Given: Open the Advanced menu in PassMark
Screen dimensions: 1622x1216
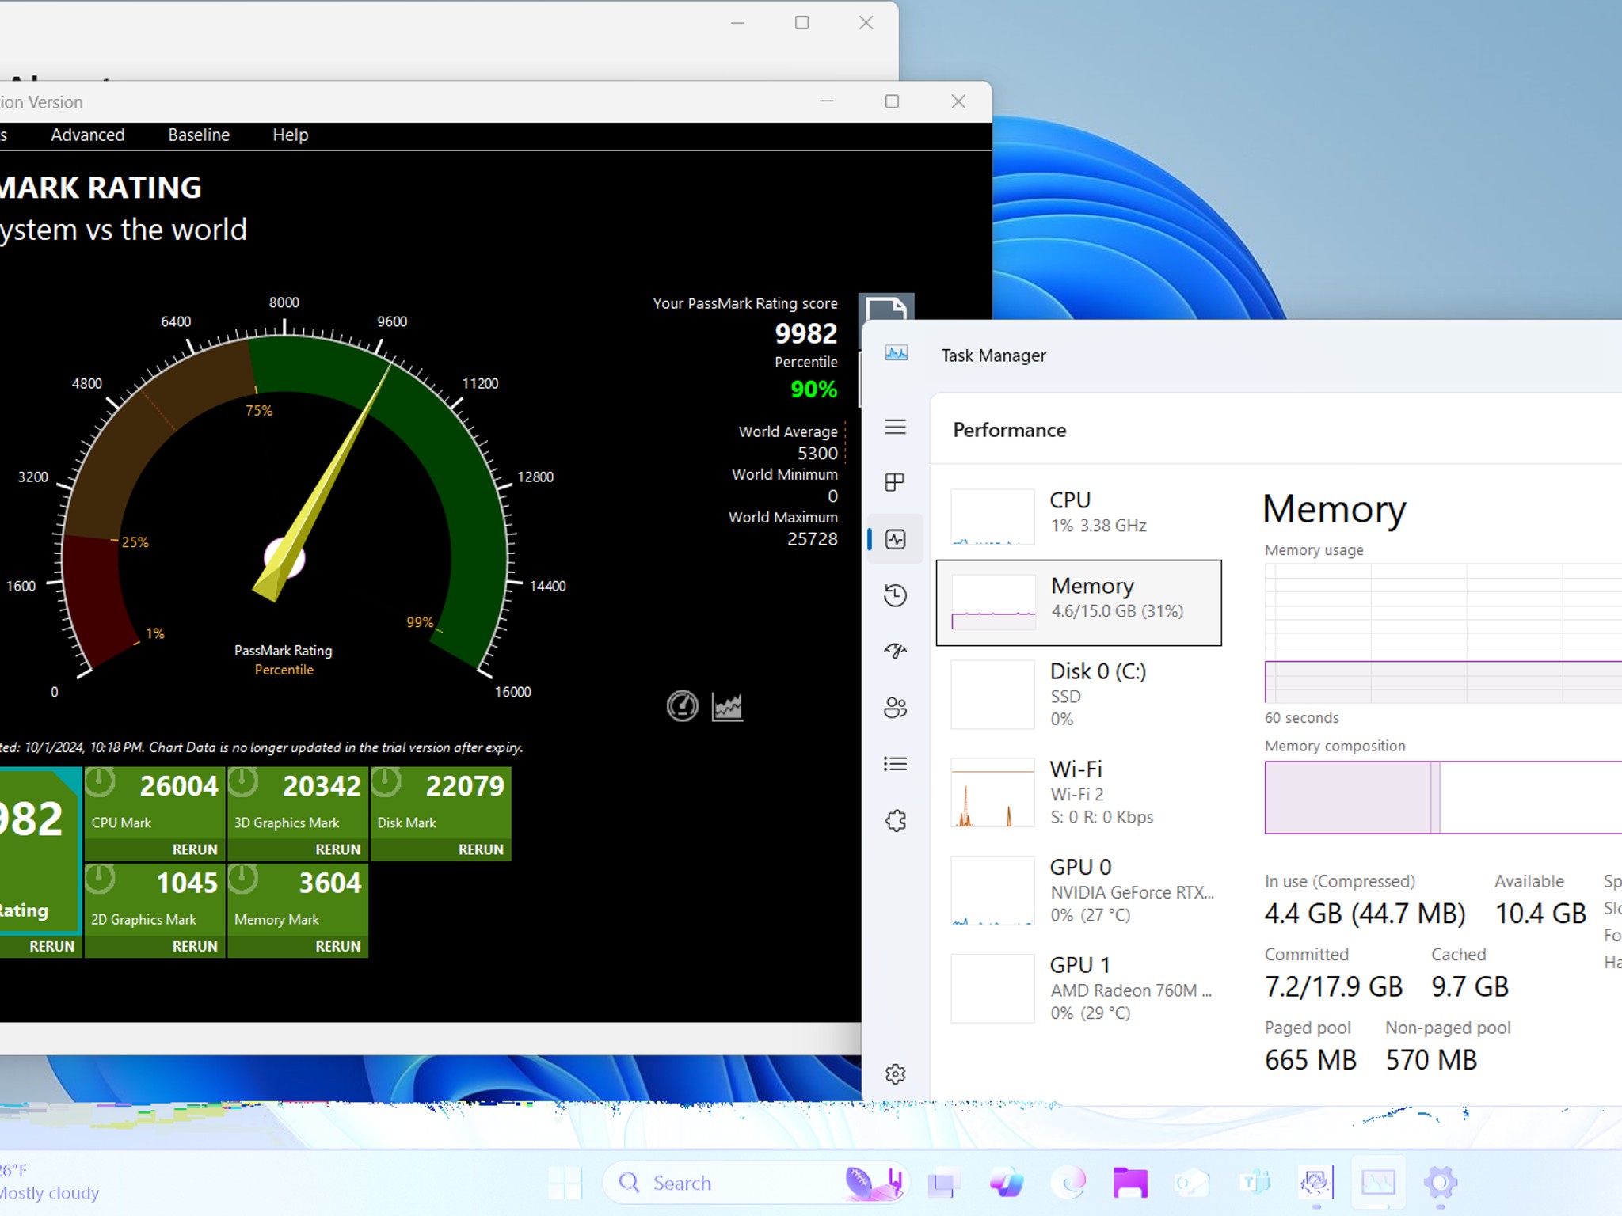Looking at the screenshot, I should 88,135.
